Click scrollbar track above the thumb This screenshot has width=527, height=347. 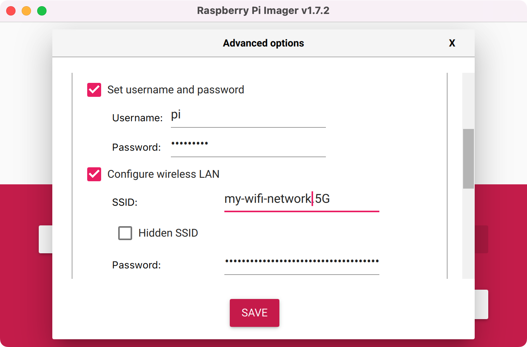point(468,101)
